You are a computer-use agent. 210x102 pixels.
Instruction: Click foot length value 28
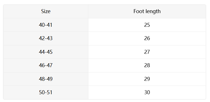147,65
